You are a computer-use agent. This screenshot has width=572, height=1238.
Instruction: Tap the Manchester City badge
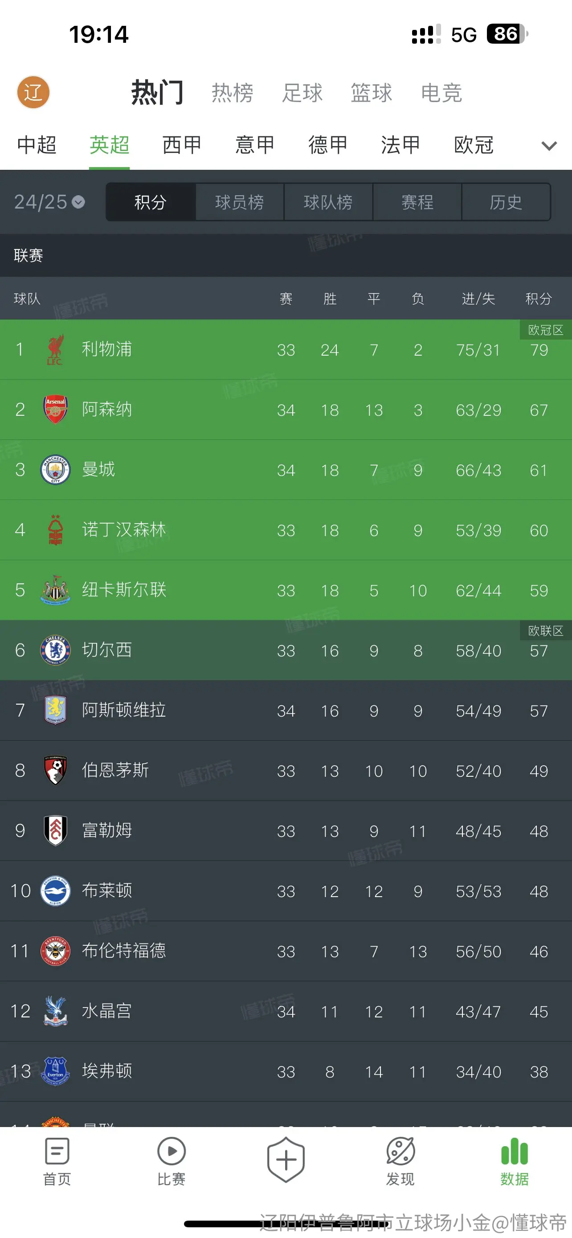[55, 470]
